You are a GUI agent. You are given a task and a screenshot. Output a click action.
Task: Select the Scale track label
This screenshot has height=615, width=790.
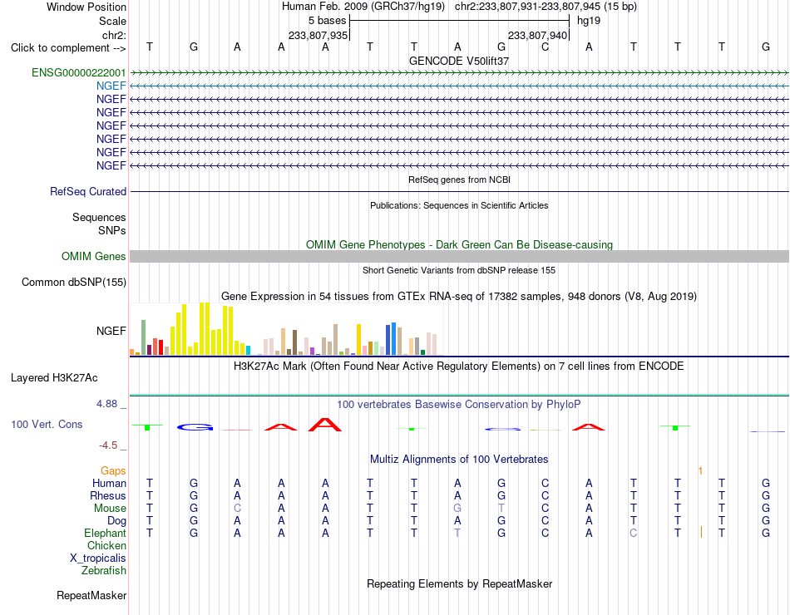(x=112, y=21)
